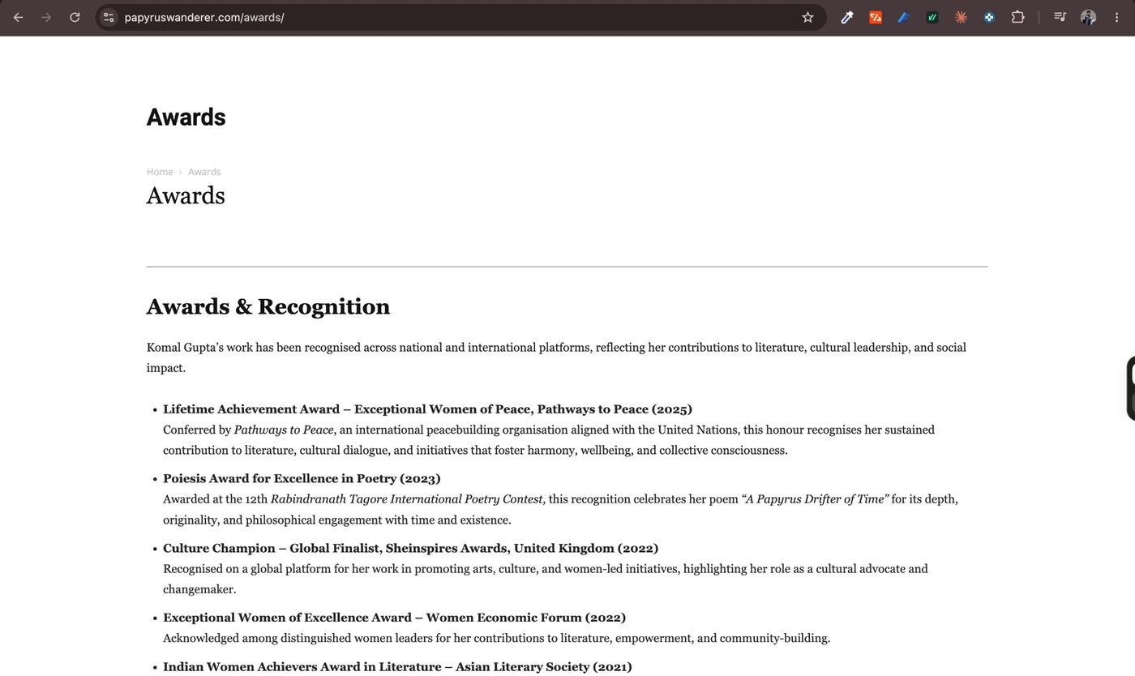1135x676 pixels.
Task: Bookmark this page with the star icon
Action: pyautogui.click(x=807, y=17)
